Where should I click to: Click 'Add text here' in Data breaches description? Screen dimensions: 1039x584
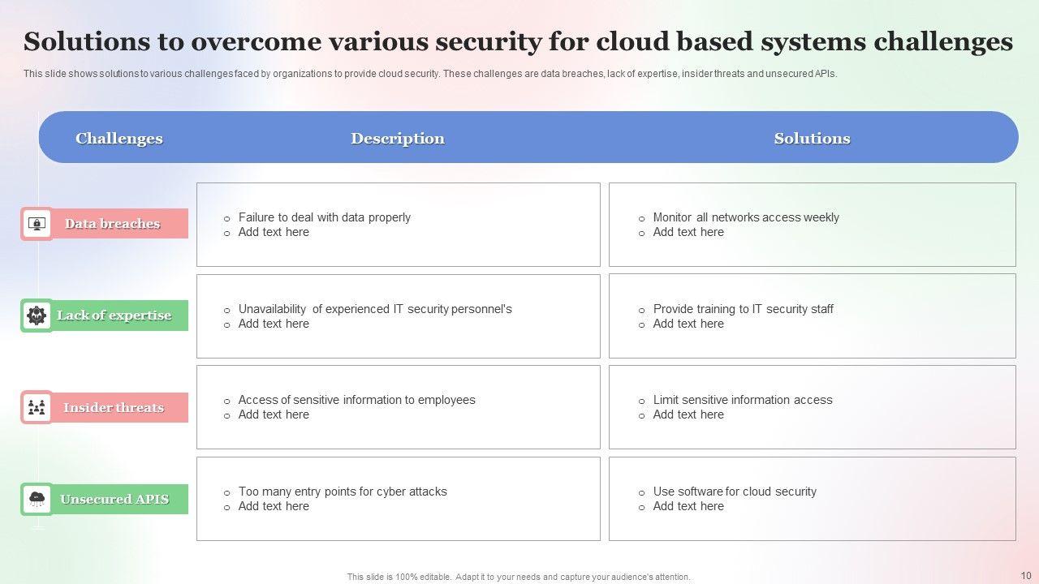pos(274,232)
